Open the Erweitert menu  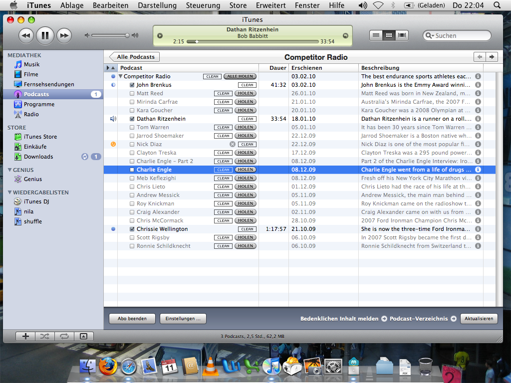click(271, 5)
